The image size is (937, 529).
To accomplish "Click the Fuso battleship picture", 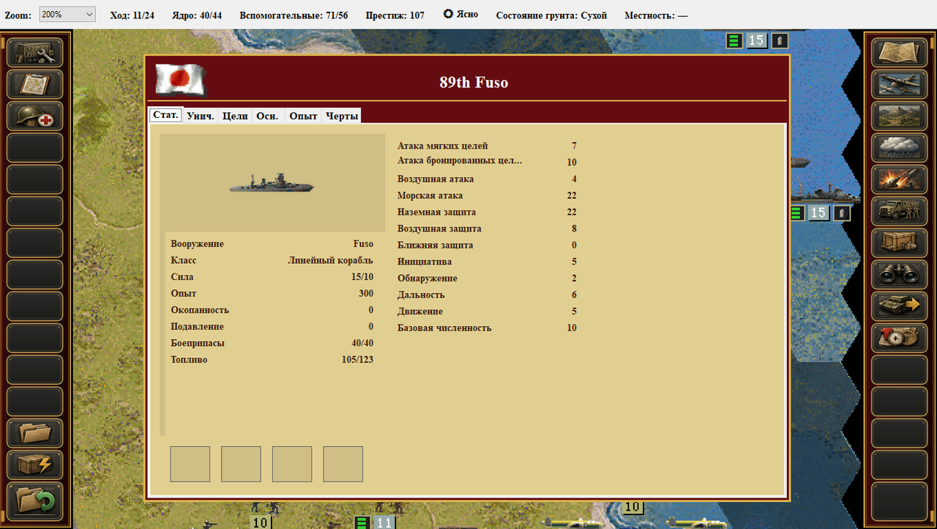I will point(272,183).
